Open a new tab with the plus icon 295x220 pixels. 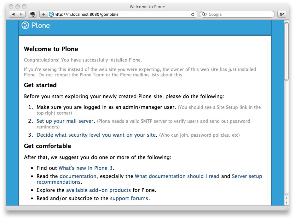[x=43, y=14]
